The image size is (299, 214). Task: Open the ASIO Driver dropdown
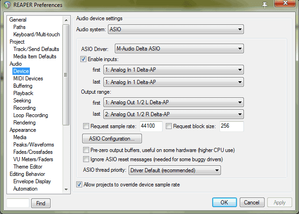[x=179, y=49]
